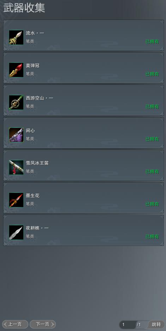Select the 莫弹冠 red brush icon
This screenshot has width=166, height=331.
tap(16, 70)
